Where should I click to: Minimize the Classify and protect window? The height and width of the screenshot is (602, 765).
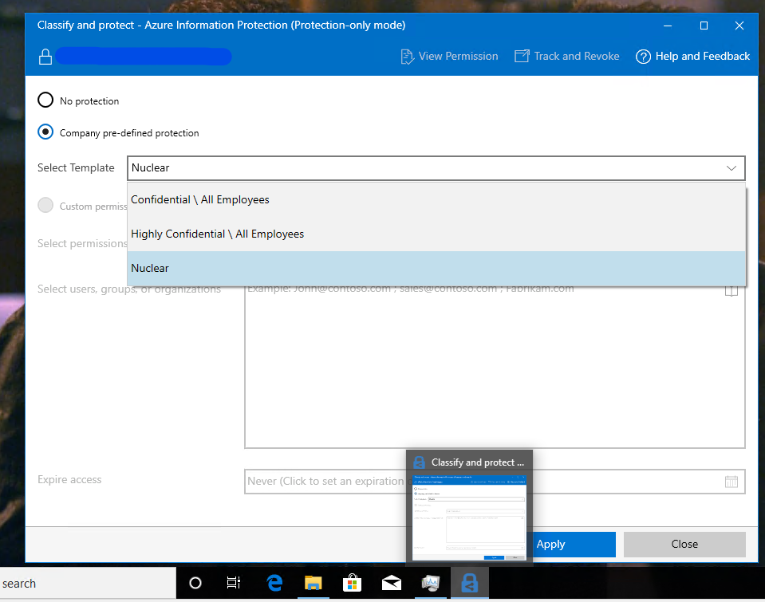tap(668, 26)
